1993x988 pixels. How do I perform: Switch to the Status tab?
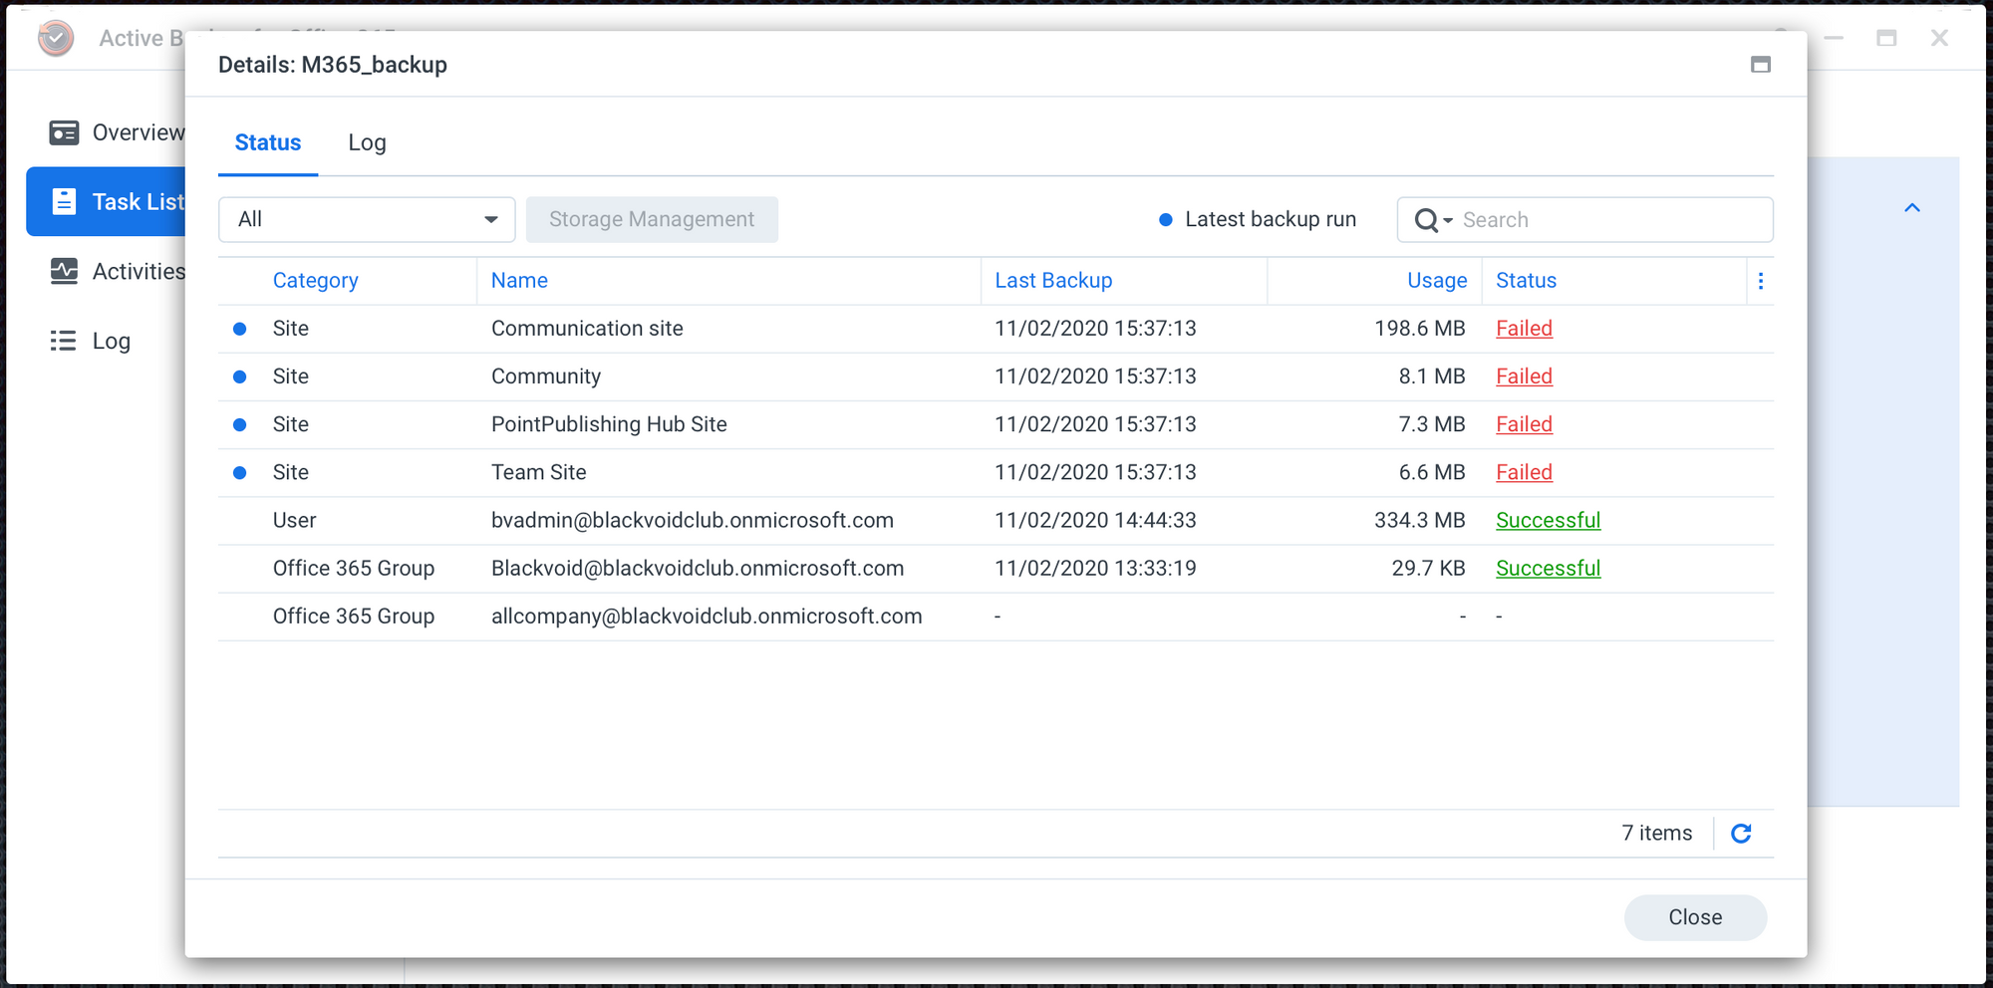[268, 142]
